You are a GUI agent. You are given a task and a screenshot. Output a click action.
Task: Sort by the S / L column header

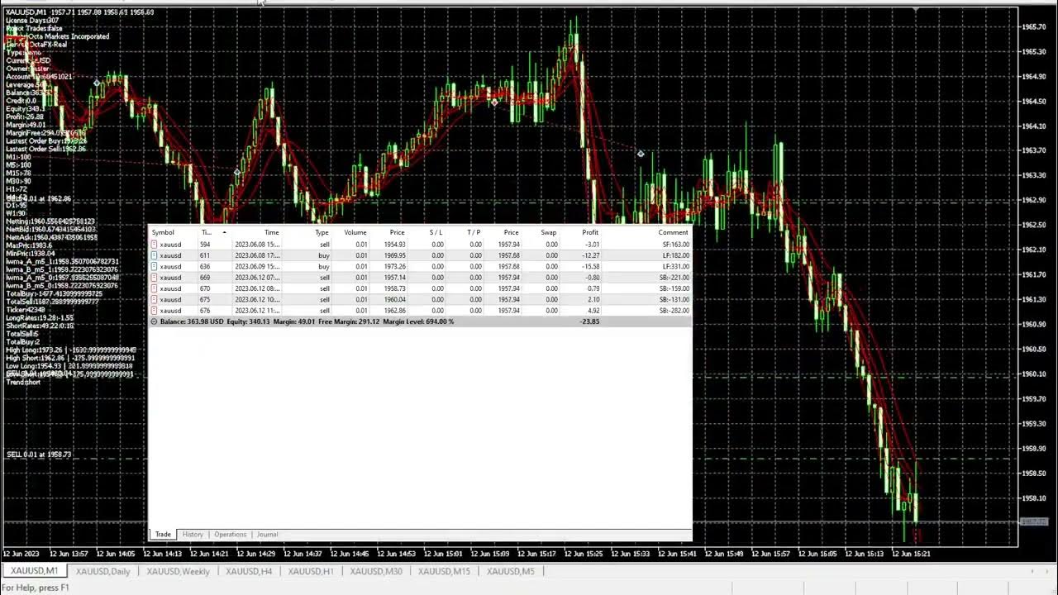tap(436, 232)
